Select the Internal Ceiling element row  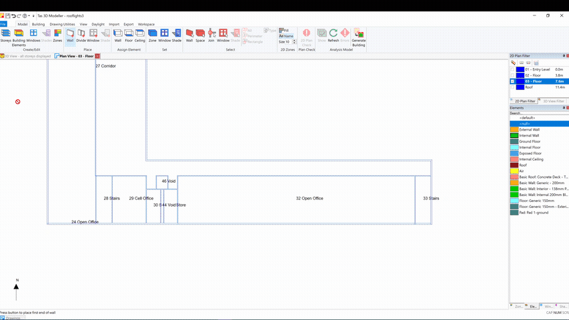(539, 159)
